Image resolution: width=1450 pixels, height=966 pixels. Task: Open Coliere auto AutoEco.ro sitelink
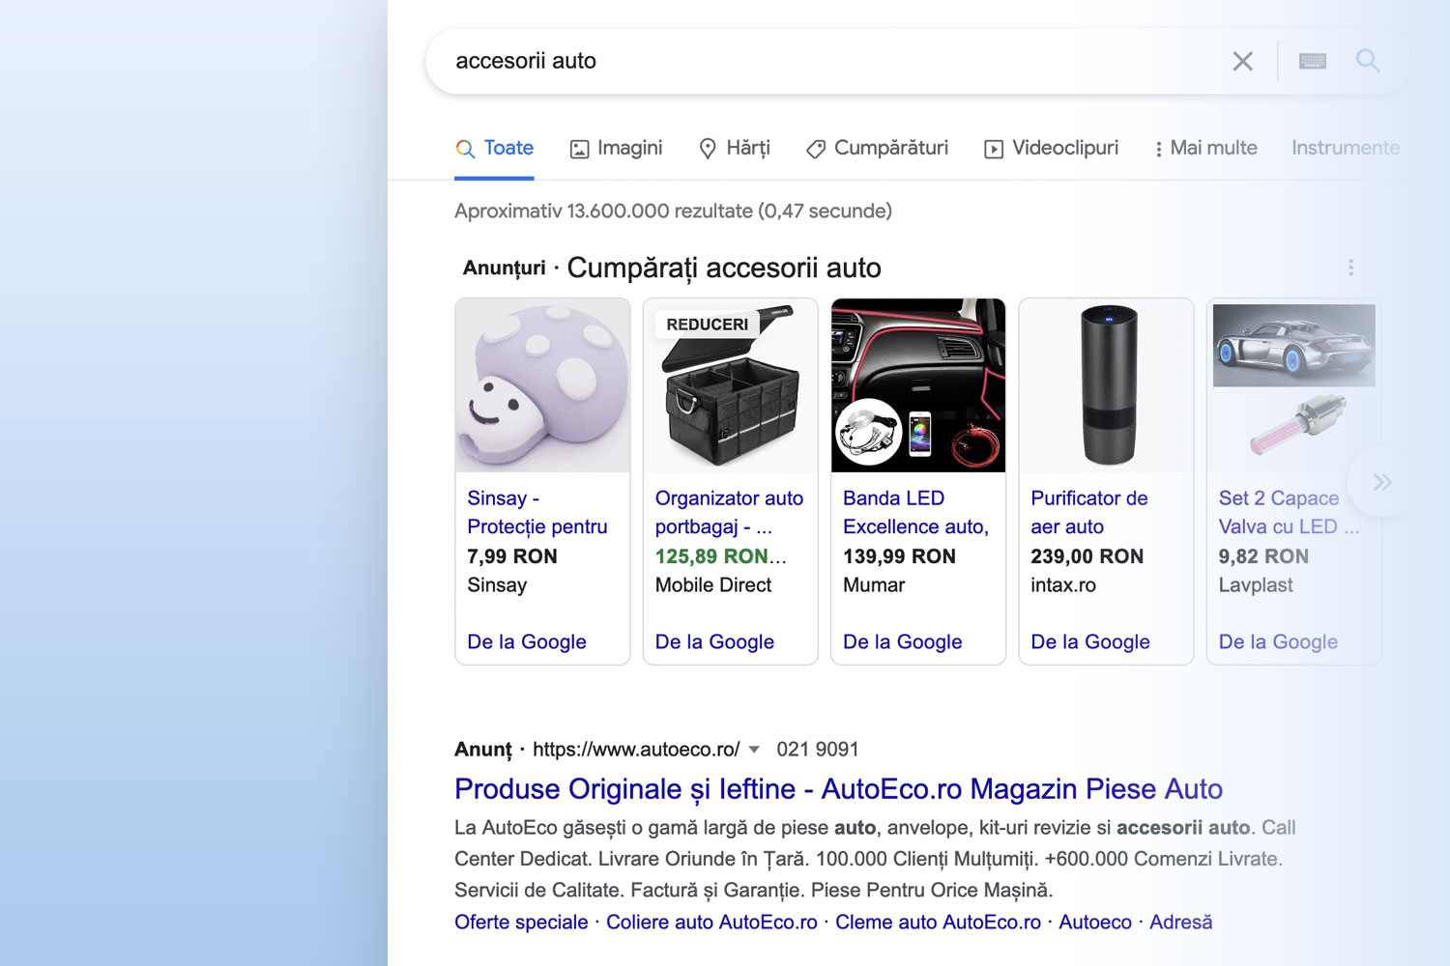tap(711, 923)
